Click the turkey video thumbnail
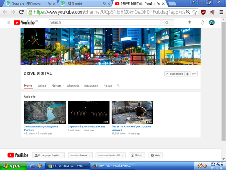The width and height of the screenshot is (226, 170). [132, 112]
